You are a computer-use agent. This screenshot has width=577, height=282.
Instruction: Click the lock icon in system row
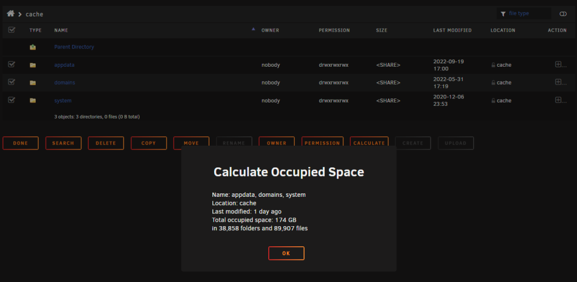coord(493,100)
